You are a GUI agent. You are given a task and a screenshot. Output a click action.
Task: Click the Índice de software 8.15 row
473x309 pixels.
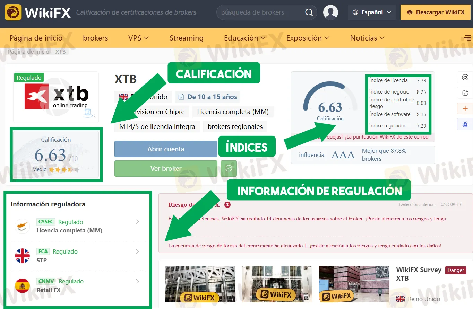[x=398, y=114]
